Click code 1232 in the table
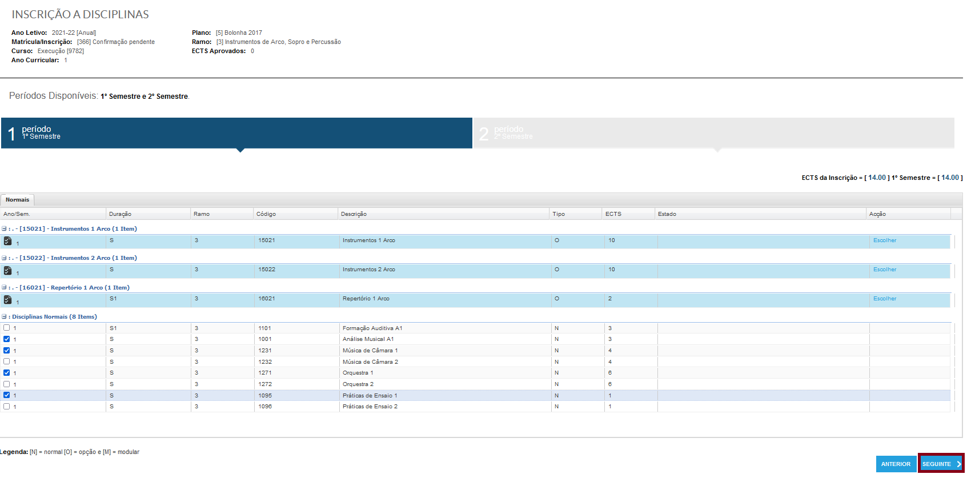The image size is (967, 478). point(265,362)
